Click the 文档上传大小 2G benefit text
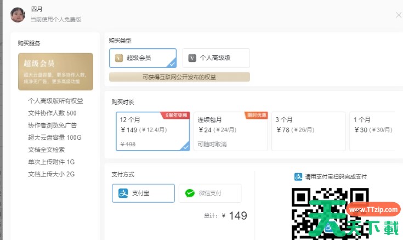This screenshot has width=403, height=240. tap(52, 174)
